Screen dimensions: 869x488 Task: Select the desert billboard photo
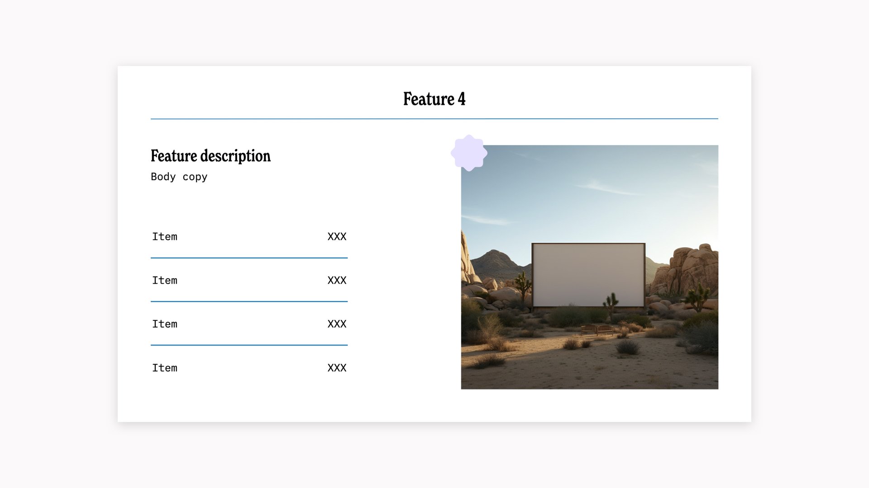[x=589, y=267]
